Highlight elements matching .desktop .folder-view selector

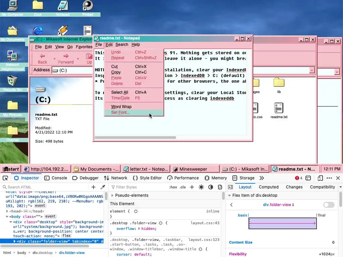point(161,223)
